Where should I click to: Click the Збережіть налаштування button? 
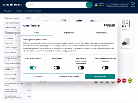[x=69, y=76]
